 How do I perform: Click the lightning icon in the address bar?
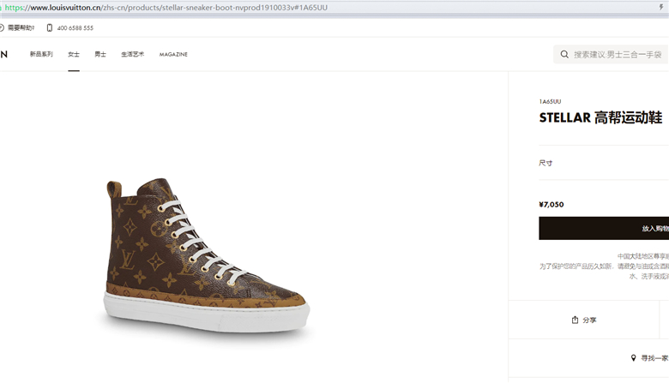point(661,7)
